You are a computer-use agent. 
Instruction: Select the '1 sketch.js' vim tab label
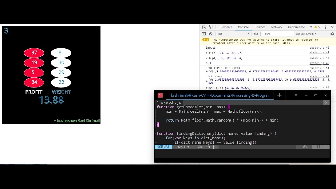[x=169, y=103]
